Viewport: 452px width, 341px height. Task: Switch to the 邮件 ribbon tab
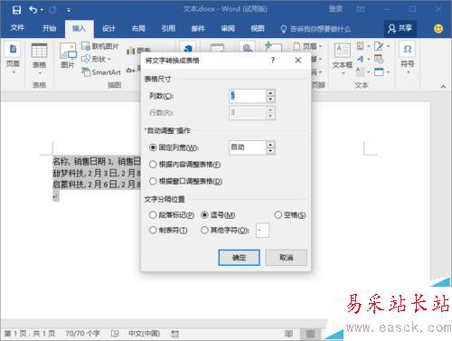[198, 28]
